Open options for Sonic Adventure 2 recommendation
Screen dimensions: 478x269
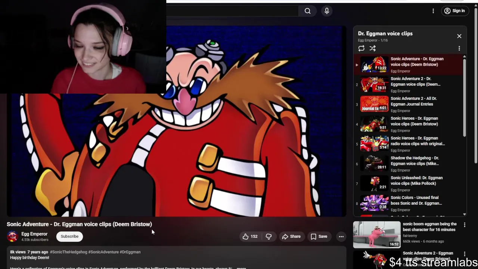465,254
